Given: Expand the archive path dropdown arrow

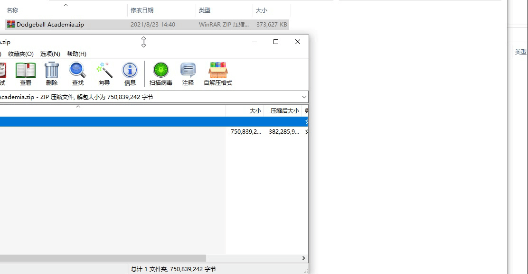Looking at the screenshot, I should (x=304, y=97).
